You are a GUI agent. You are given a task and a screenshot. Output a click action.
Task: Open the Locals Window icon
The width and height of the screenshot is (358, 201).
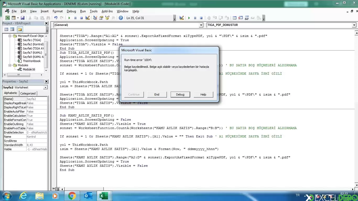[x=234, y=18]
